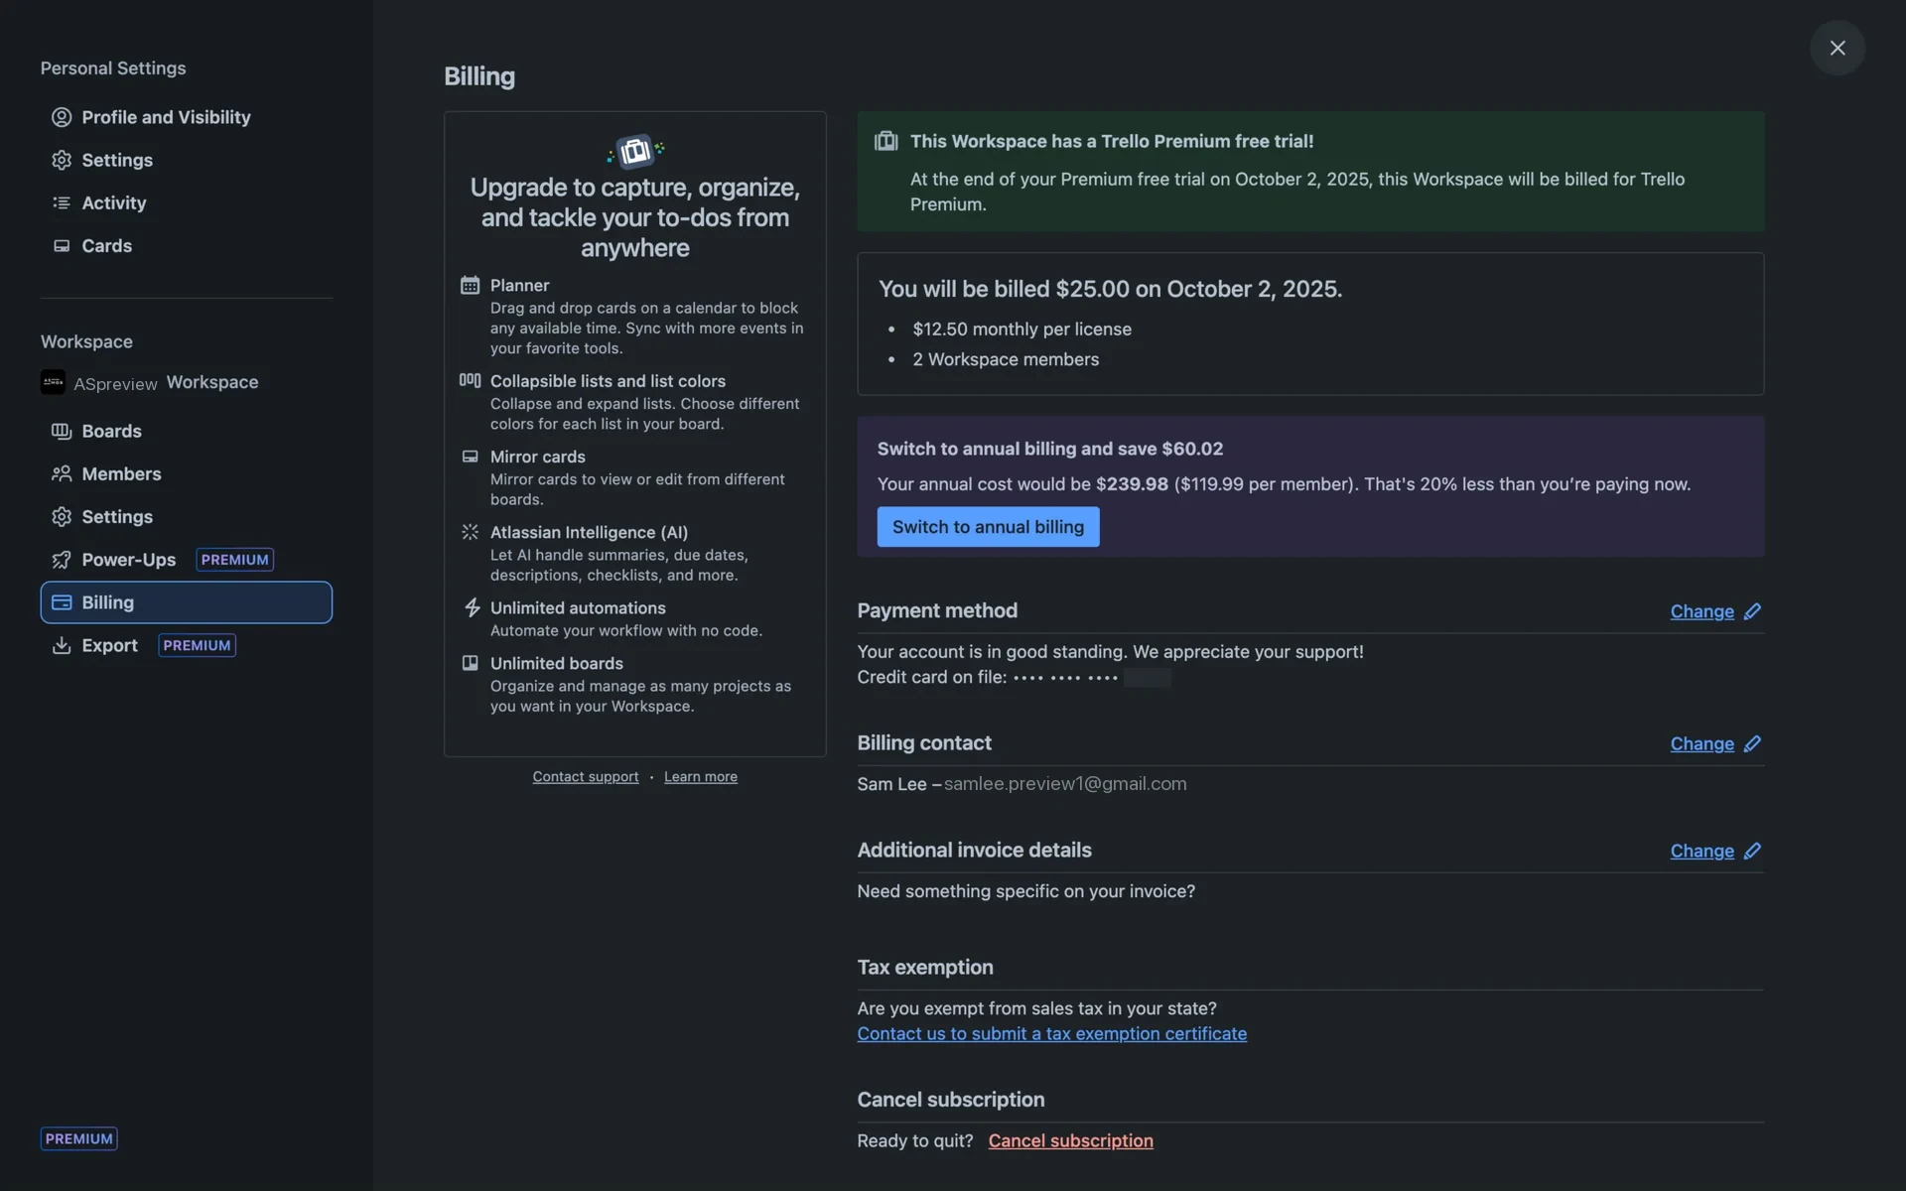Viewport: 1906px width, 1191px height.
Task: Click the personal Settings gear icon under Profile and Visibility
Action: (x=62, y=160)
